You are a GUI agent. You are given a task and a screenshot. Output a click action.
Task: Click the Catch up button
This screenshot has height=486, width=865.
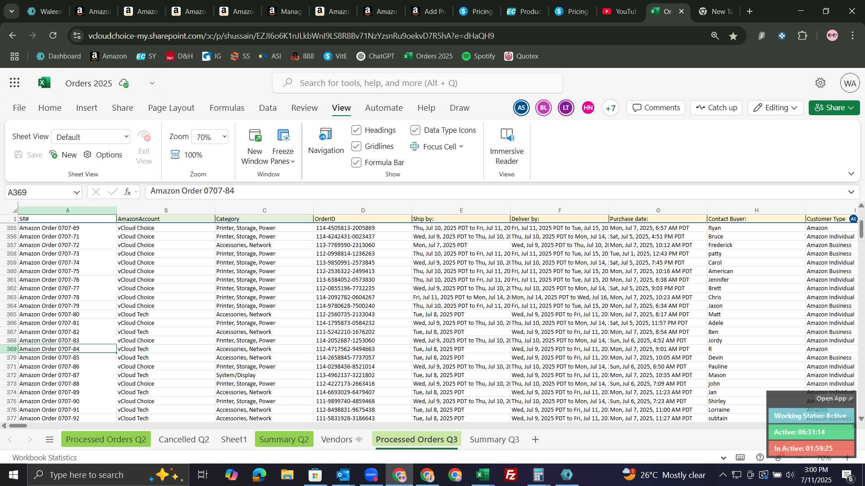pos(716,108)
